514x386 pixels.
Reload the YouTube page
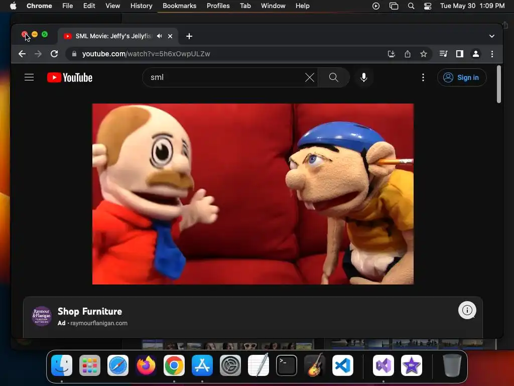[x=54, y=54]
